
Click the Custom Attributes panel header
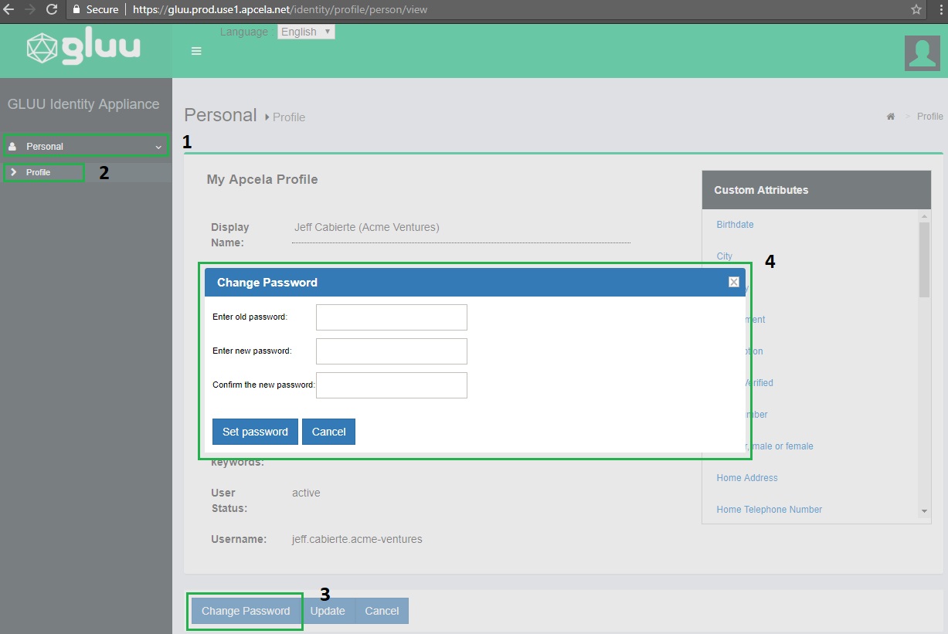pos(817,190)
